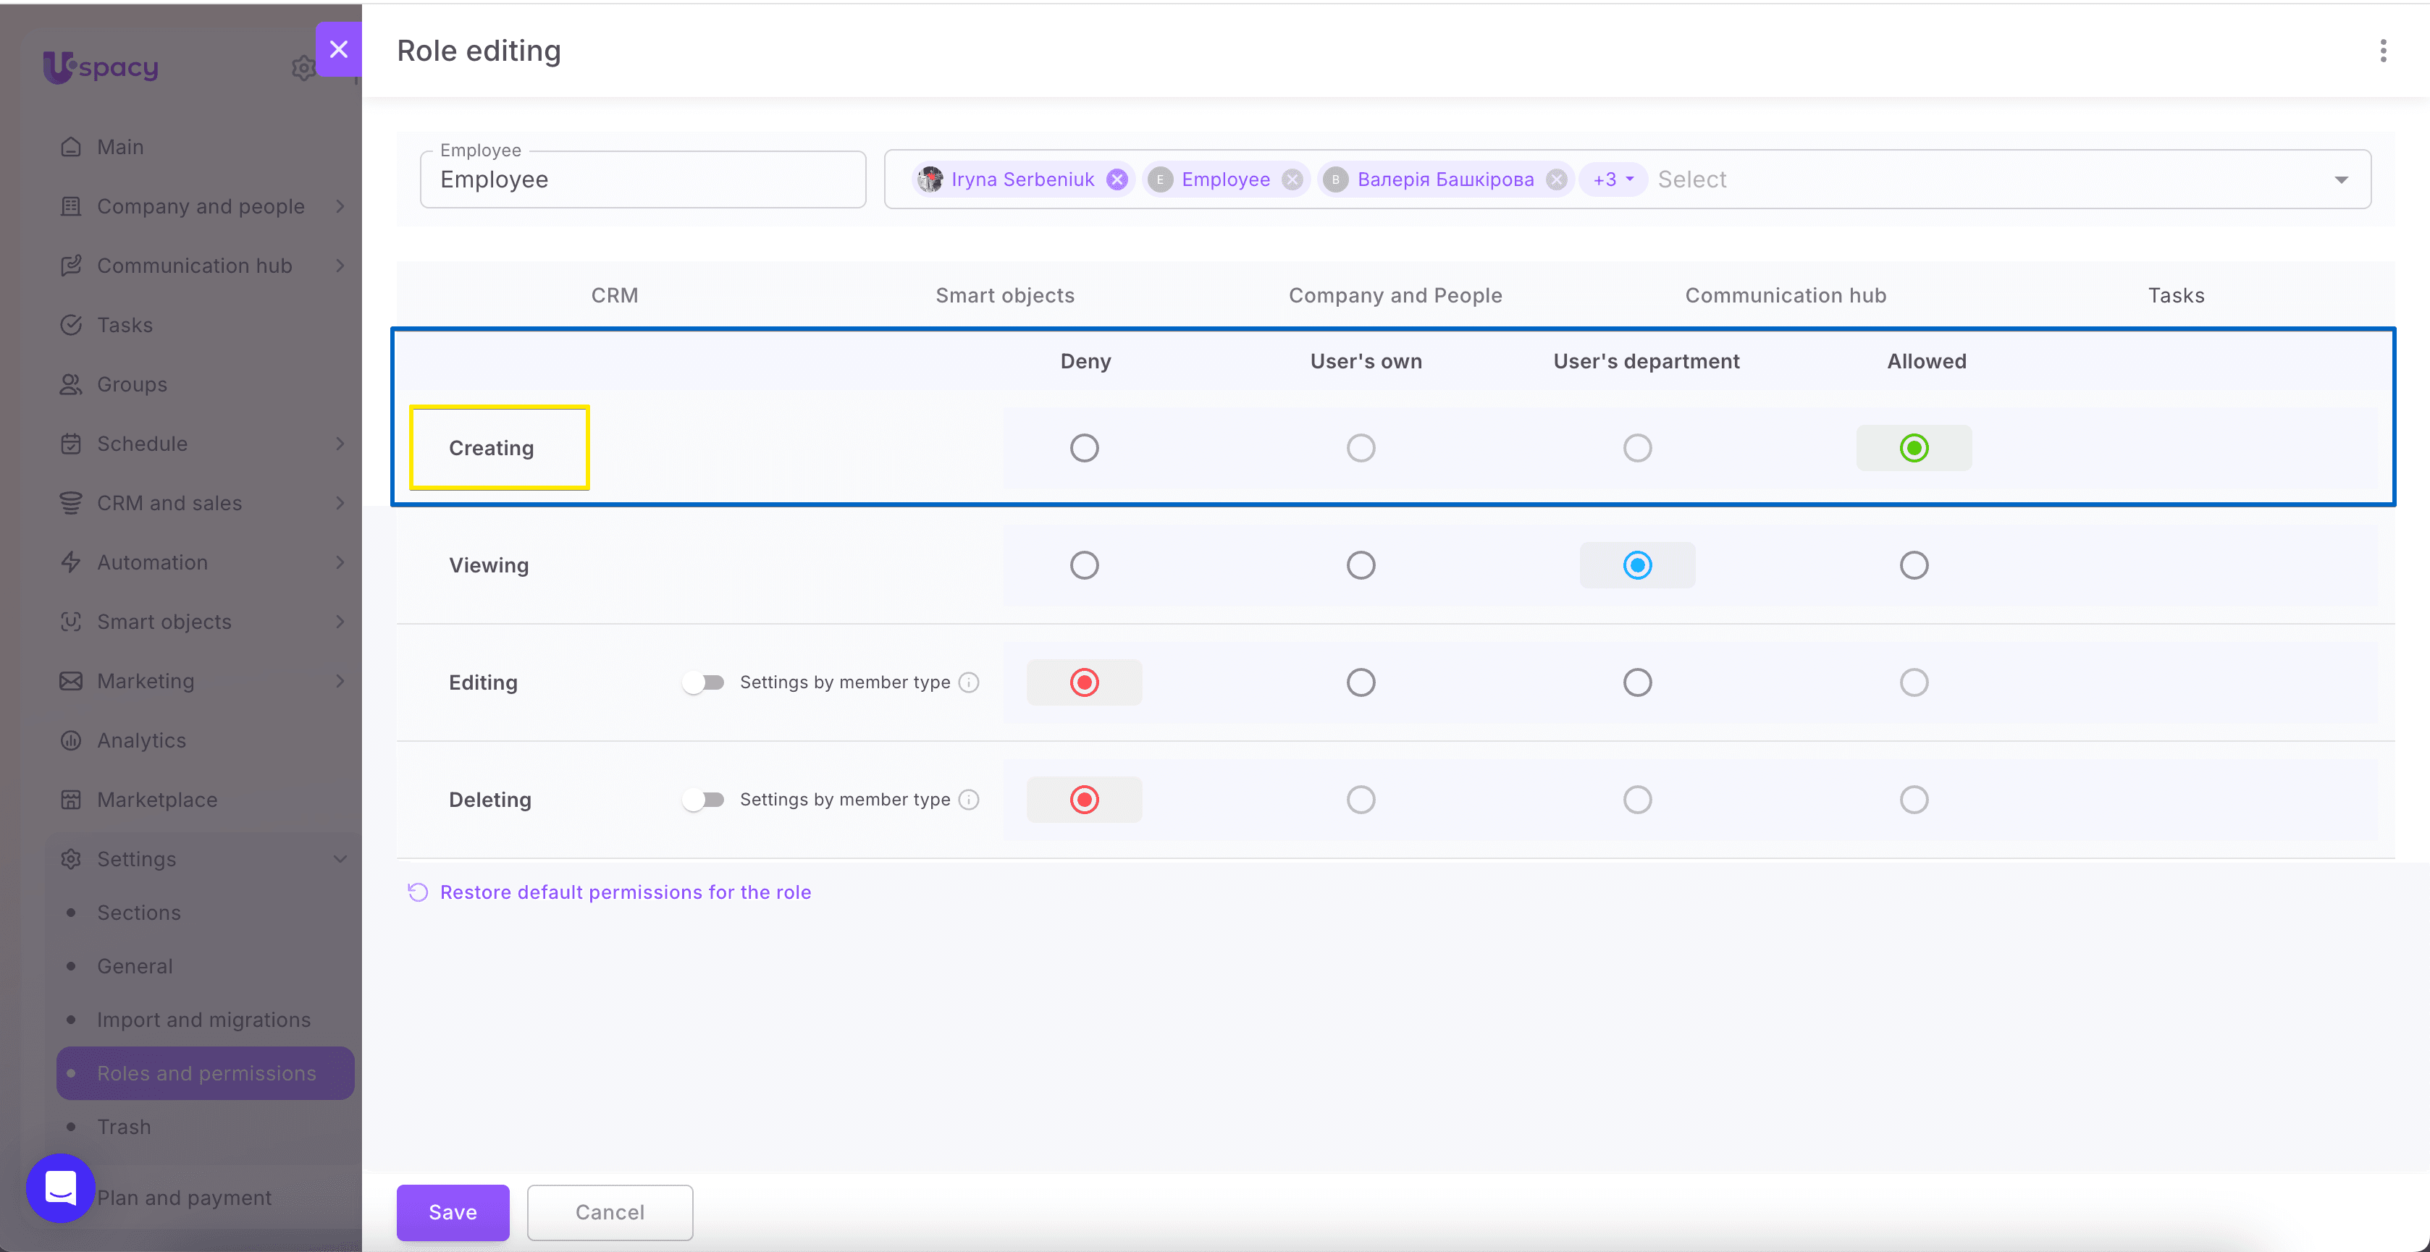This screenshot has height=1252, width=2430.
Task: Open the support chat widget
Action: (60, 1188)
